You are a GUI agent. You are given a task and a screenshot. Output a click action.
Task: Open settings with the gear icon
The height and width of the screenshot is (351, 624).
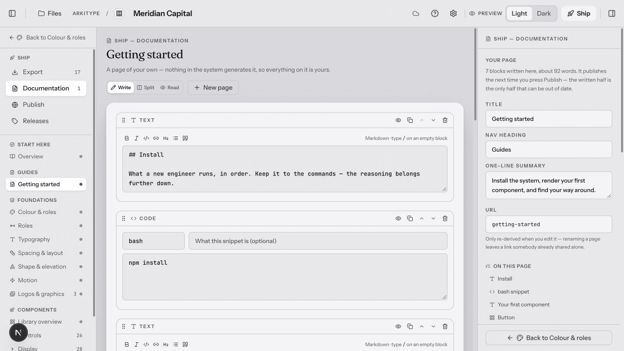453,14
